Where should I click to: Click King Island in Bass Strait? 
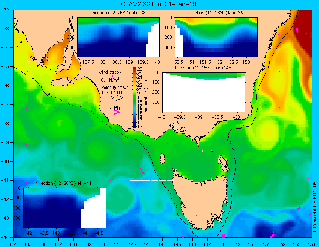click(162, 159)
